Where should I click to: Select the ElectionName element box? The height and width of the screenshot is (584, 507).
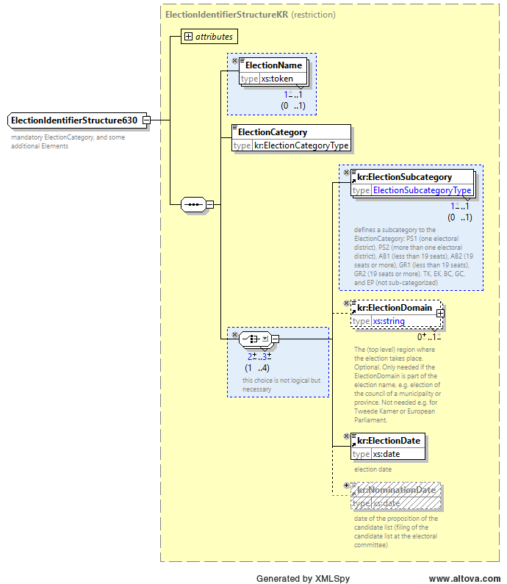(x=273, y=71)
